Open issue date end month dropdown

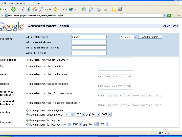click(x=95, y=114)
